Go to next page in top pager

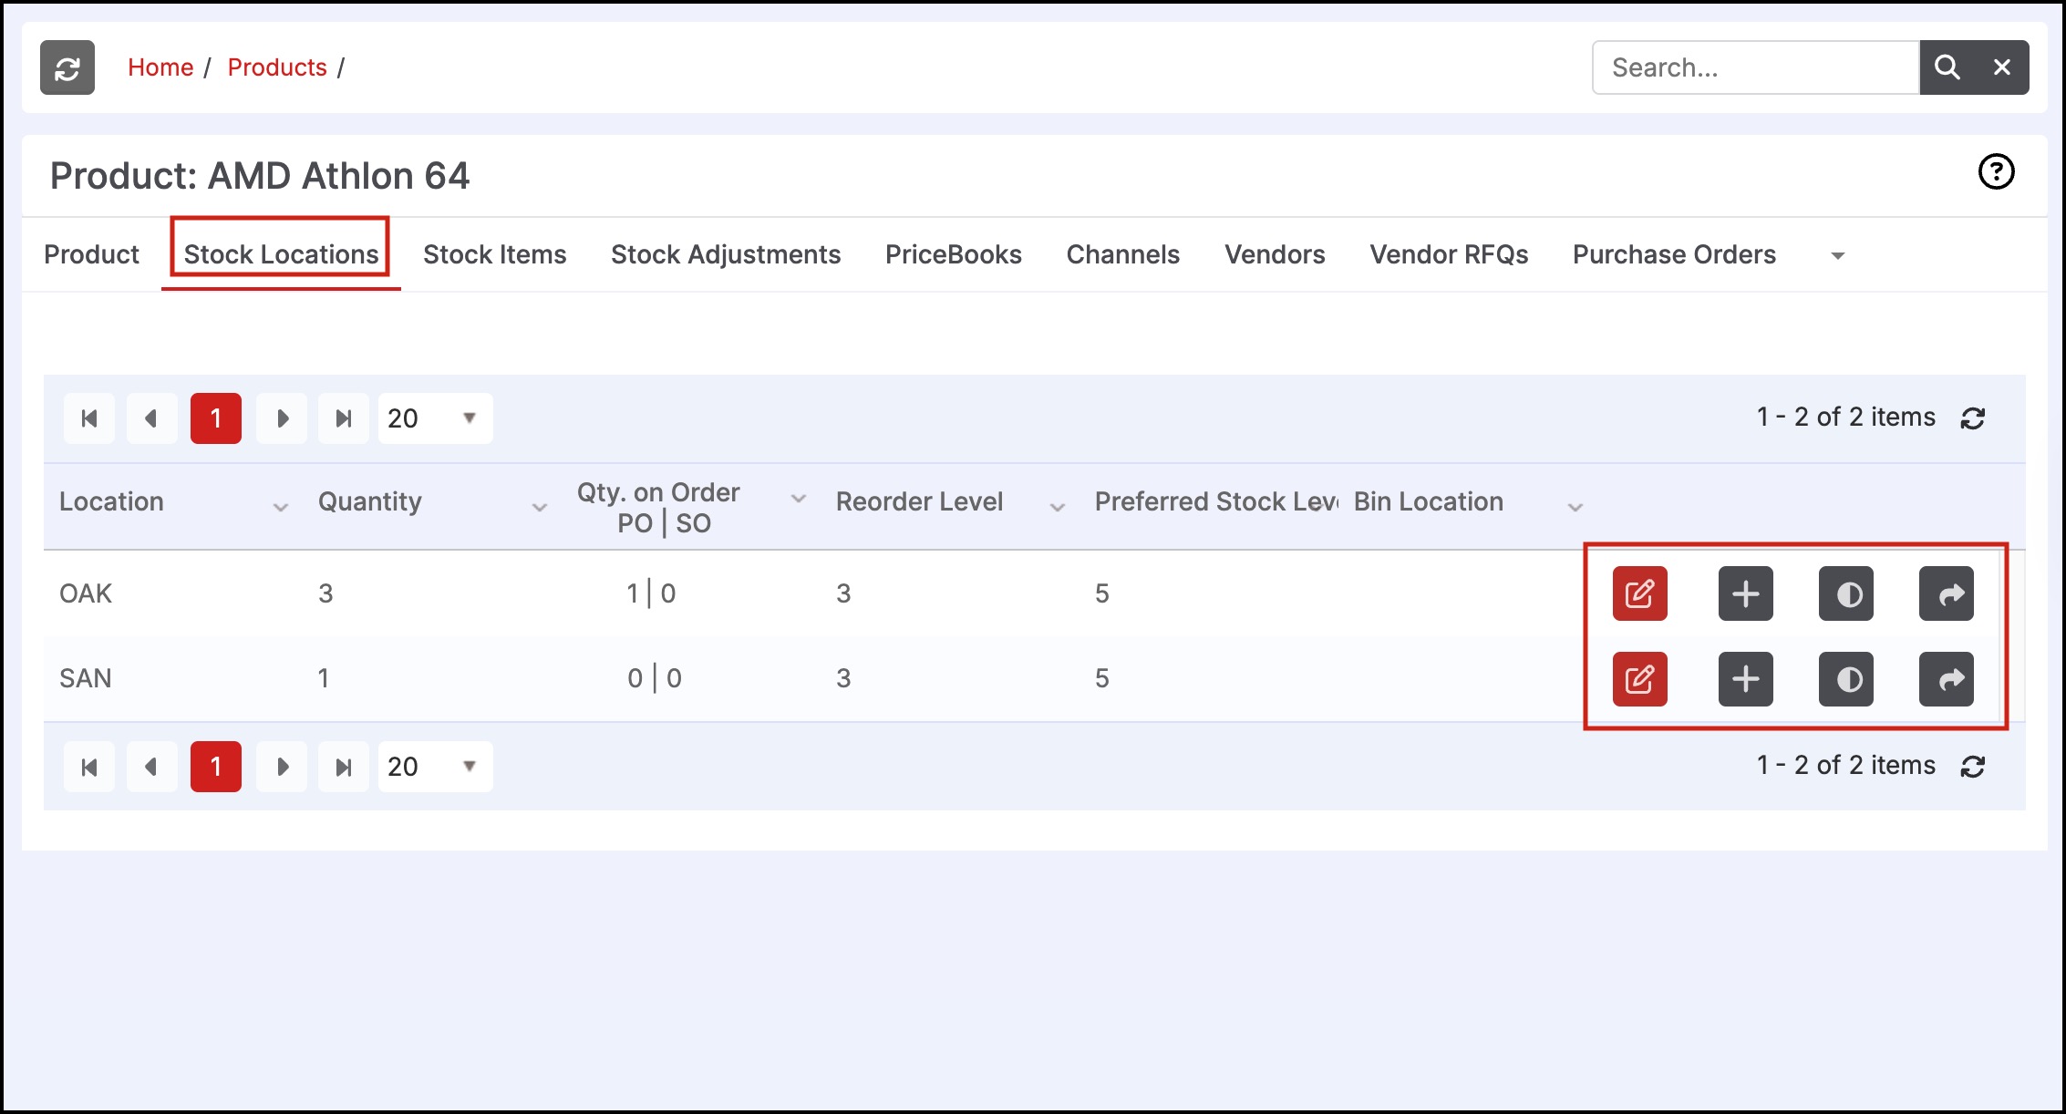pyautogui.click(x=282, y=418)
